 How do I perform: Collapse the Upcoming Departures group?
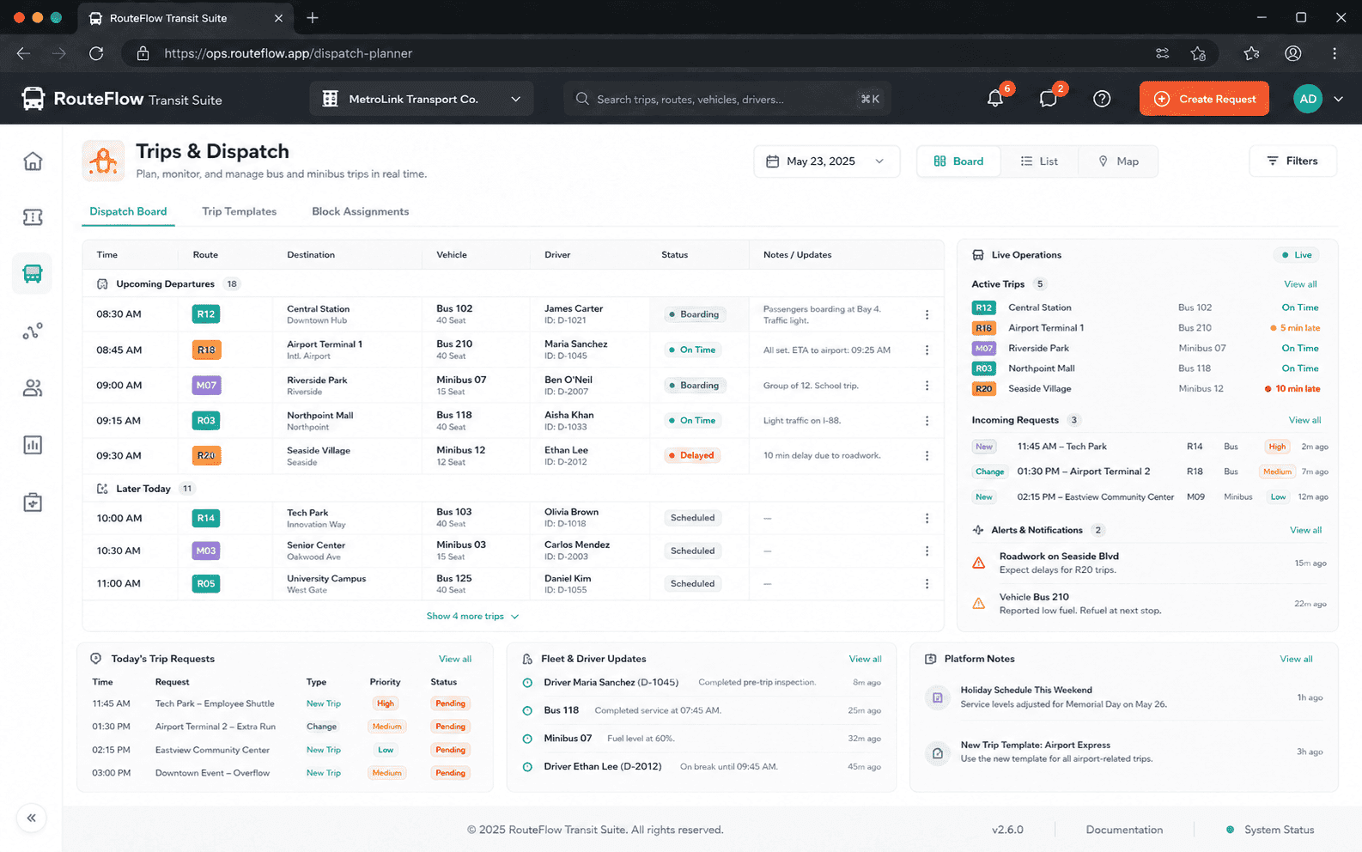tap(102, 284)
